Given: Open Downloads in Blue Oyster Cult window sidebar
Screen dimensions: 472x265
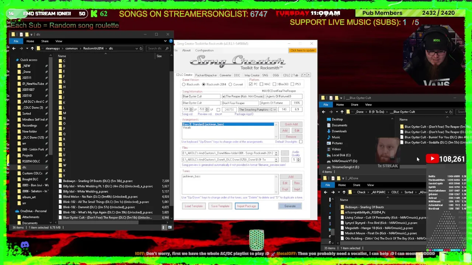Looking at the screenshot, I should point(336,131).
